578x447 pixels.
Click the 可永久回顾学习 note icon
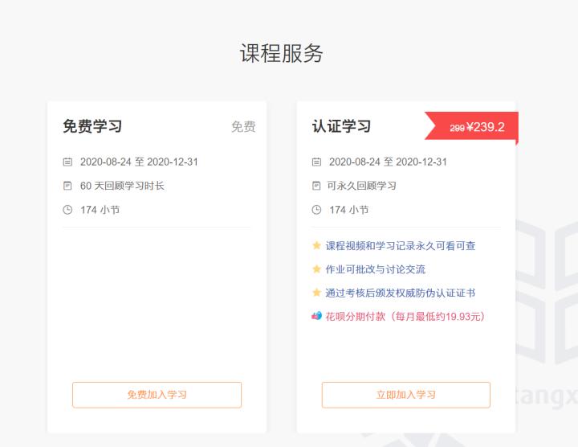(x=316, y=186)
